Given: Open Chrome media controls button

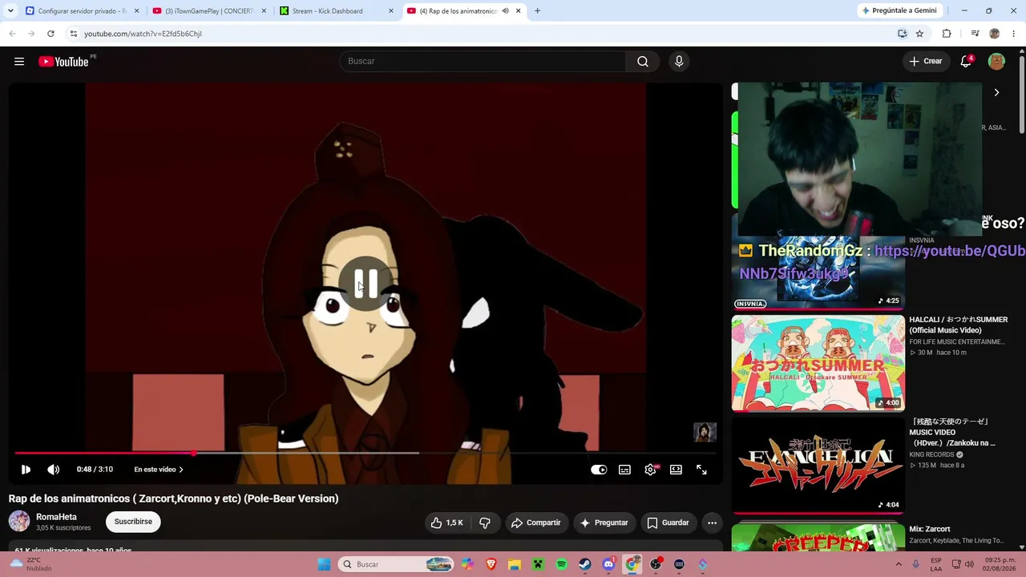Looking at the screenshot, I should 975,34.
